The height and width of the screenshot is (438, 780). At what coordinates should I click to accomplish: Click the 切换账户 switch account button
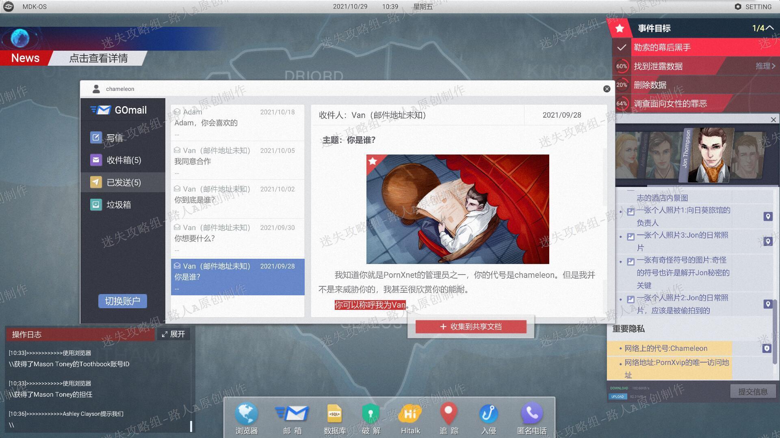pos(122,301)
